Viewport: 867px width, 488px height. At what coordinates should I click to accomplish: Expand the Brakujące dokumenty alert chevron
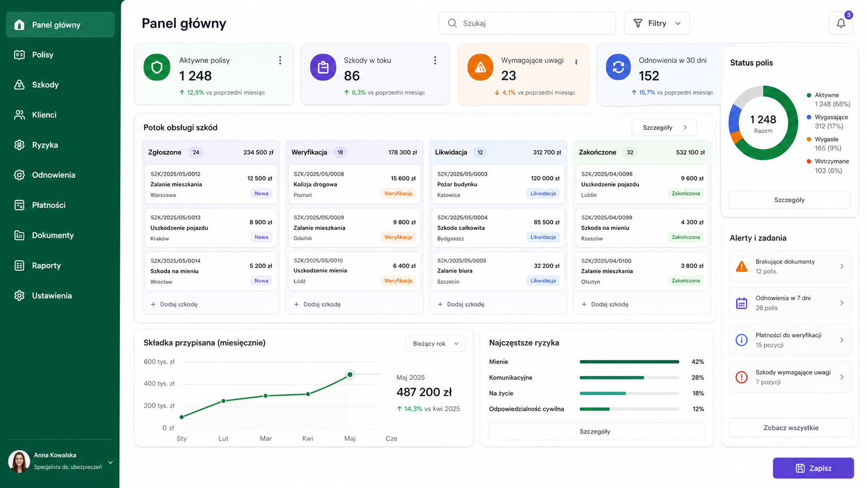pos(842,267)
